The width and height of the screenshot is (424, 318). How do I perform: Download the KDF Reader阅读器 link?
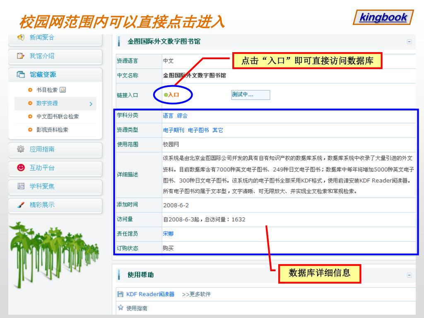pyautogui.click(x=150, y=294)
